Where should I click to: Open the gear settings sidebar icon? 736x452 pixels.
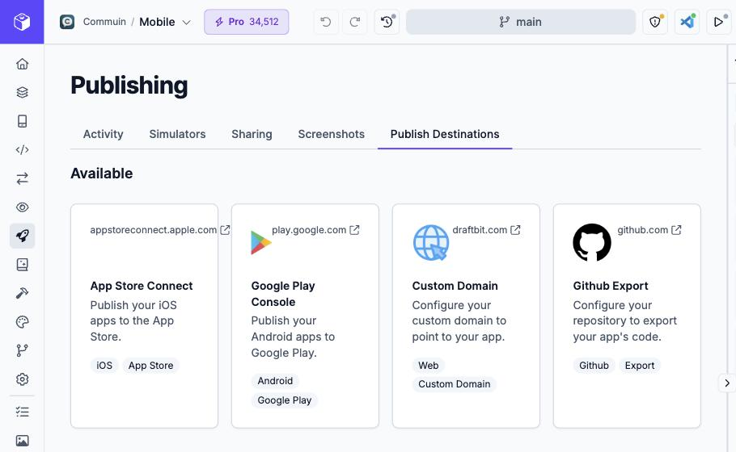pos(22,379)
